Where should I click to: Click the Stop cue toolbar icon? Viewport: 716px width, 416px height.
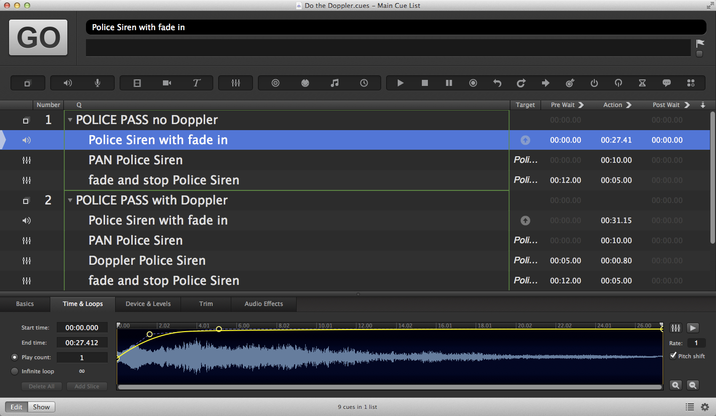(x=425, y=83)
